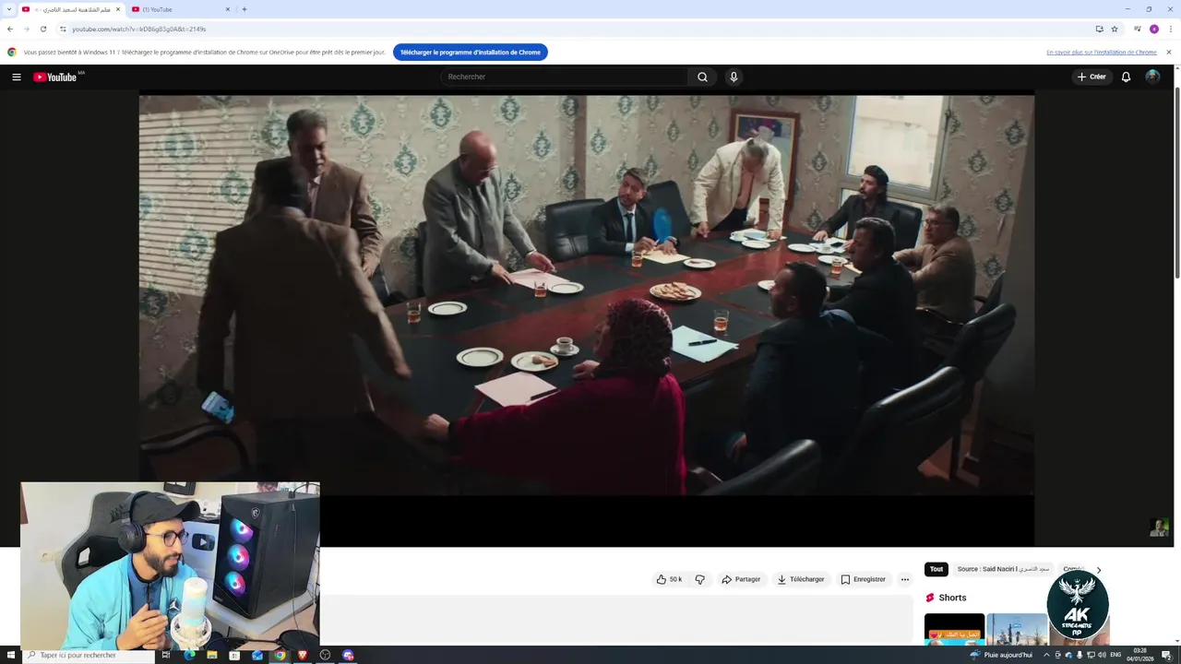Reload the page

coord(42,29)
